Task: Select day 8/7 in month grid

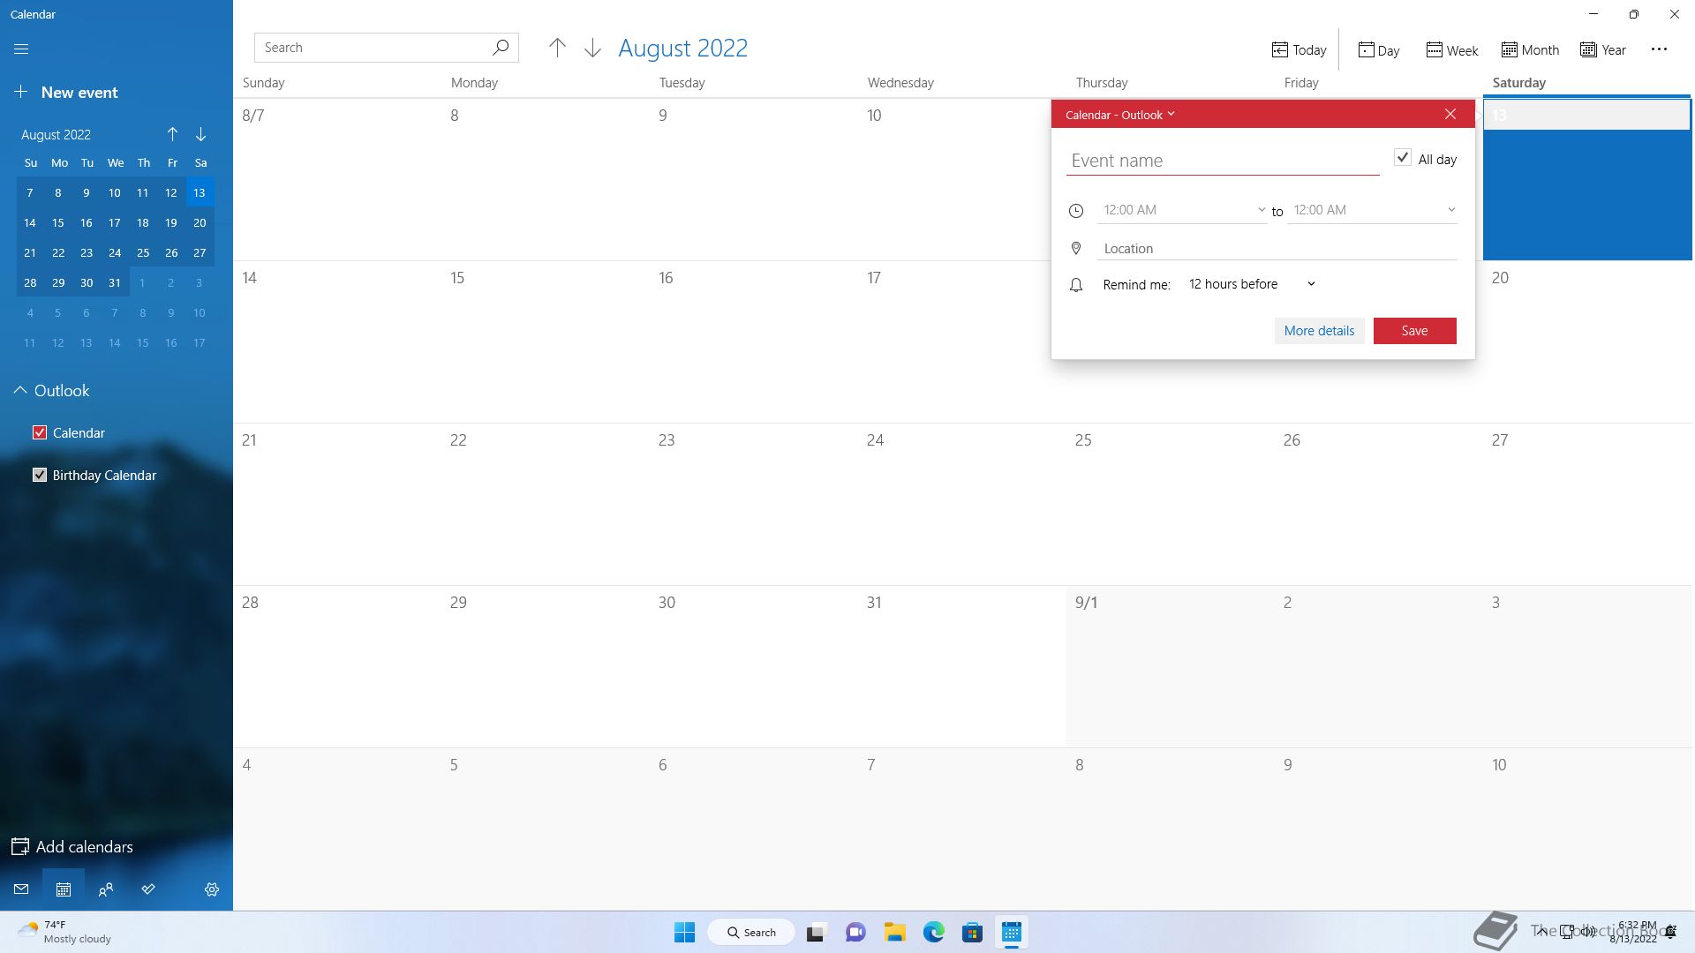Action: 337,179
